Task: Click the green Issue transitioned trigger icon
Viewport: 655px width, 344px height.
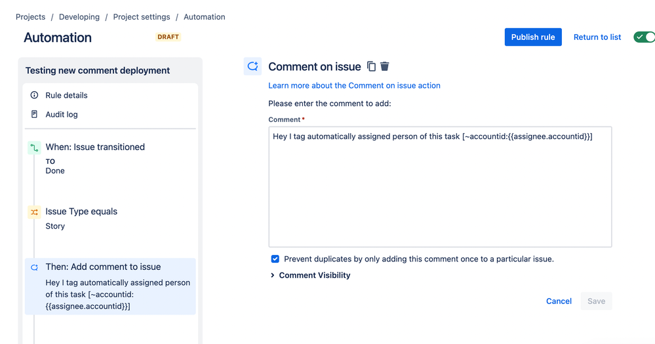Action: 35,148
